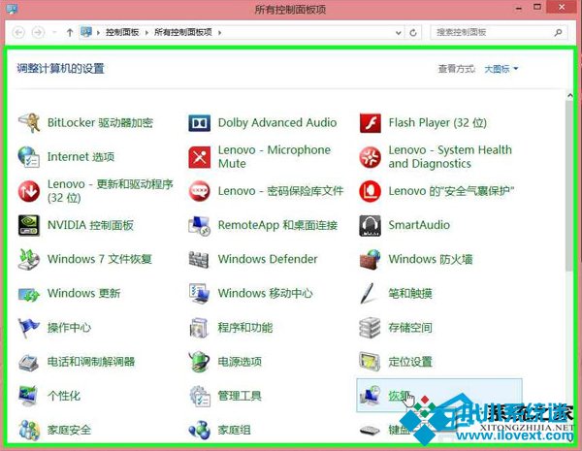This screenshot has height=451, width=582.
Task: Open the Windows Defender link text
Action: pos(268,259)
